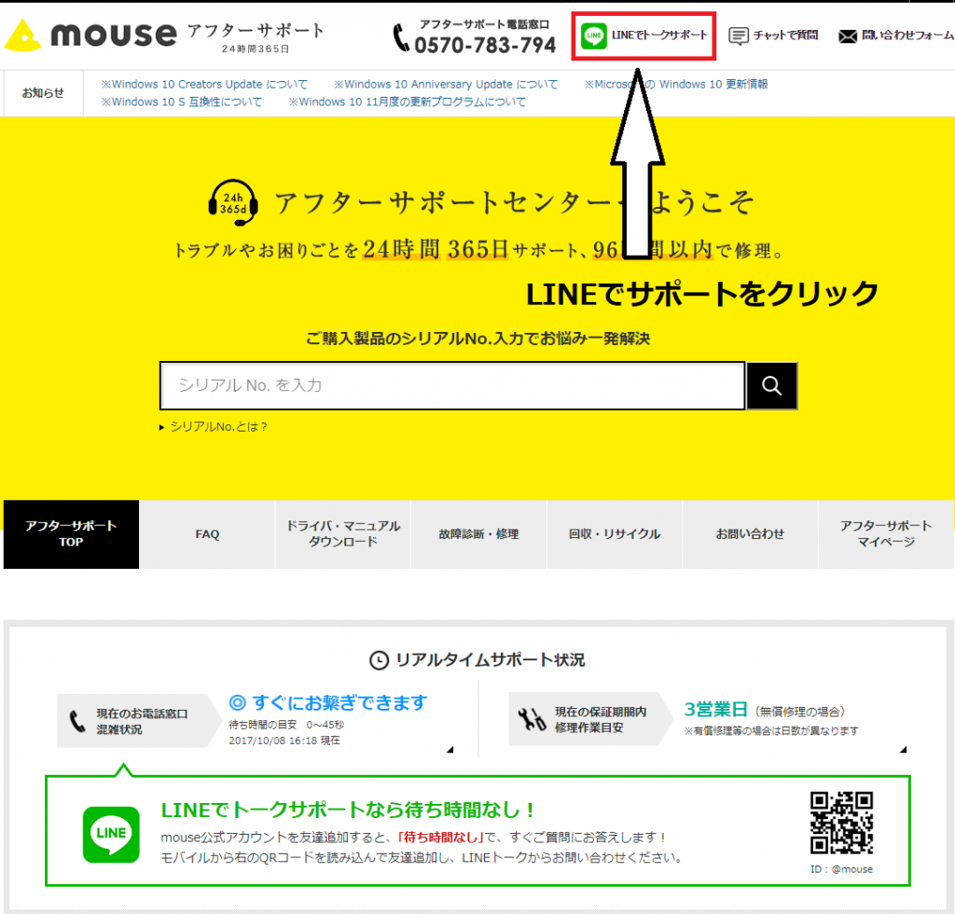The height and width of the screenshot is (914, 955).
Task: Click the phone handset icon by 0570-783-794
Action: coord(401,37)
